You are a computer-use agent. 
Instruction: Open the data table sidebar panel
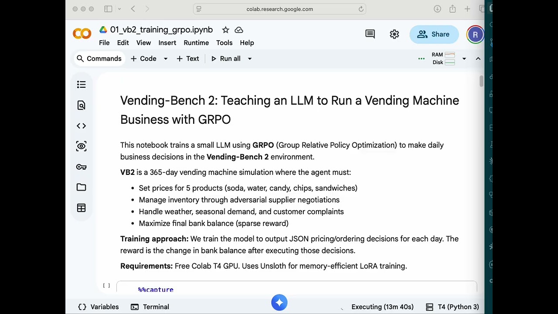(82, 208)
